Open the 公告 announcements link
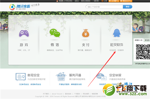 [104, 1]
